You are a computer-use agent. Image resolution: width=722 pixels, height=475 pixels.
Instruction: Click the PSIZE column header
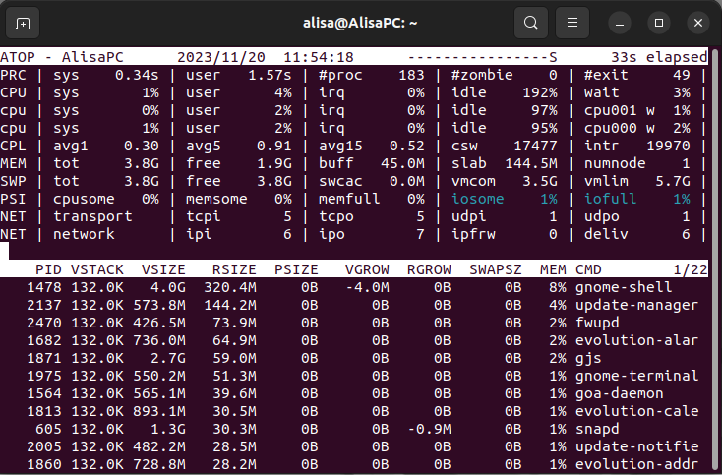click(x=296, y=269)
